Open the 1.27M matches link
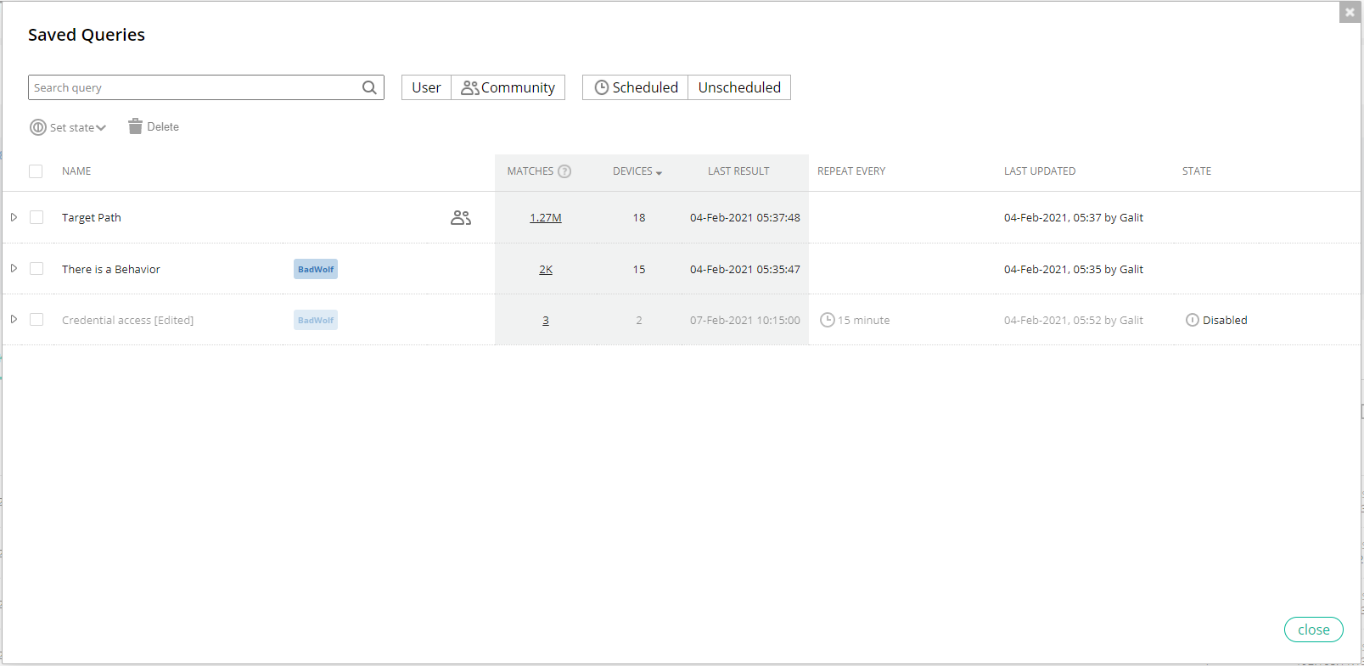1364x666 pixels. pos(546,218)
